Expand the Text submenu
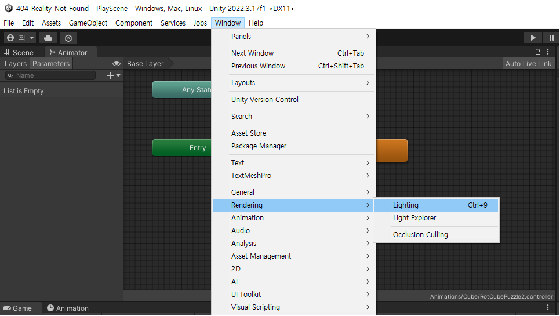This screenshot has width=560, height=316. coord(294,163)
